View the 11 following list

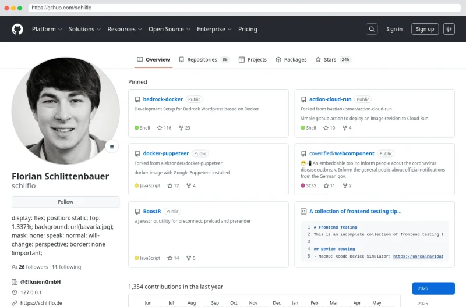point(66,267)
